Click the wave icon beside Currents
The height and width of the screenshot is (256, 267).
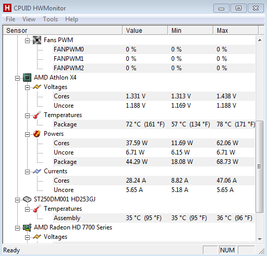click(37, 171)
